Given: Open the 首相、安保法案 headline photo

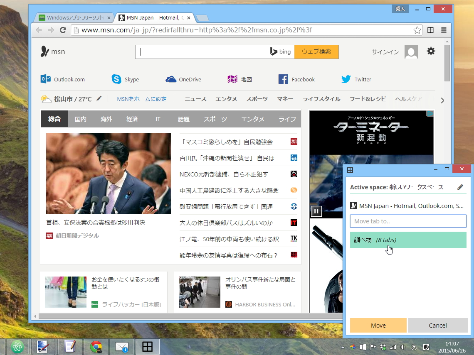Looking at the screenshot, I should click(x=108, y=173).
